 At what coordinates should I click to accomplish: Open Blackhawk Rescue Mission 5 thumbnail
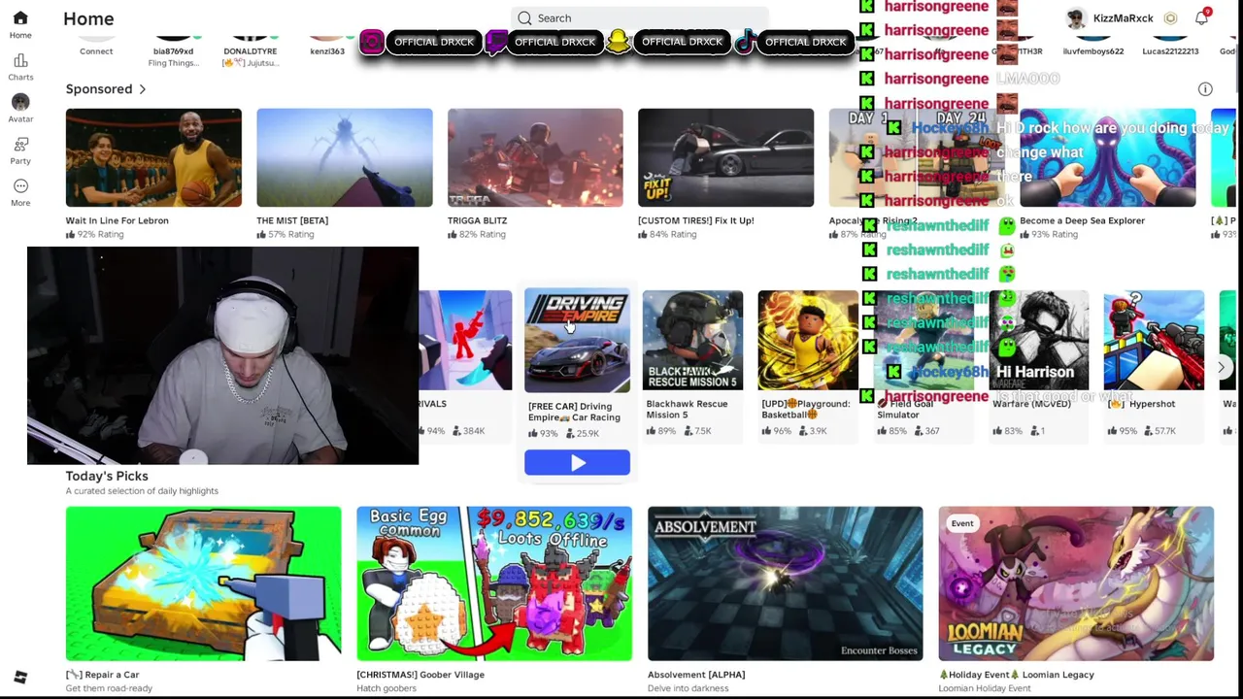point(692,341)
